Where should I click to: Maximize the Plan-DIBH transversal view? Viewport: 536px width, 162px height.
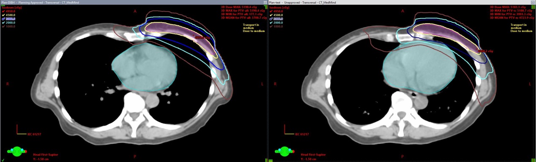265,2
